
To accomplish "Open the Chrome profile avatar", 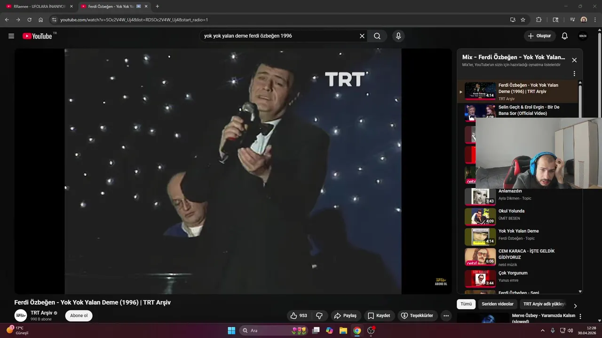I will (x=584, y=20).
